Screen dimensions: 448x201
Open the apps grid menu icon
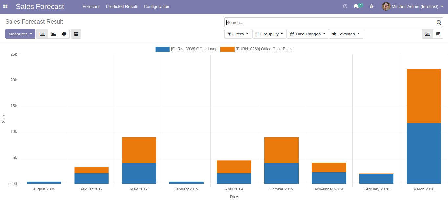pos(5,6)
